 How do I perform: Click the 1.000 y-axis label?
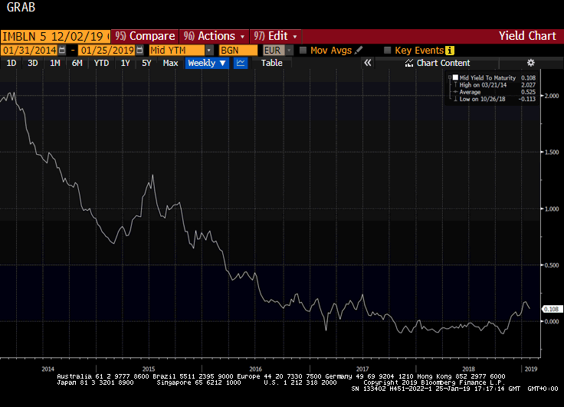coord(552,208)
